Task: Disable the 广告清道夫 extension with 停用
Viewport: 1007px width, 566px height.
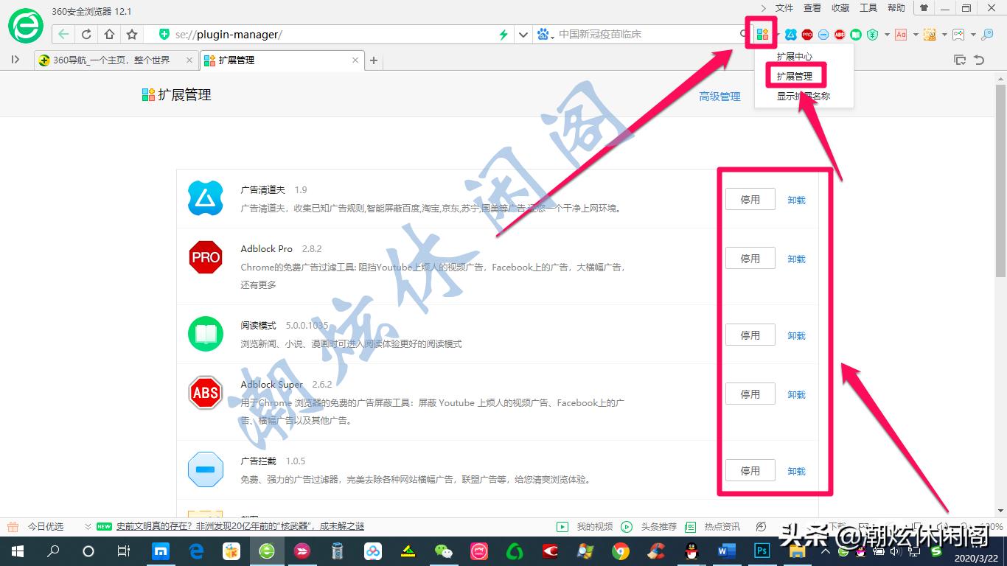Action: (750, 198)
